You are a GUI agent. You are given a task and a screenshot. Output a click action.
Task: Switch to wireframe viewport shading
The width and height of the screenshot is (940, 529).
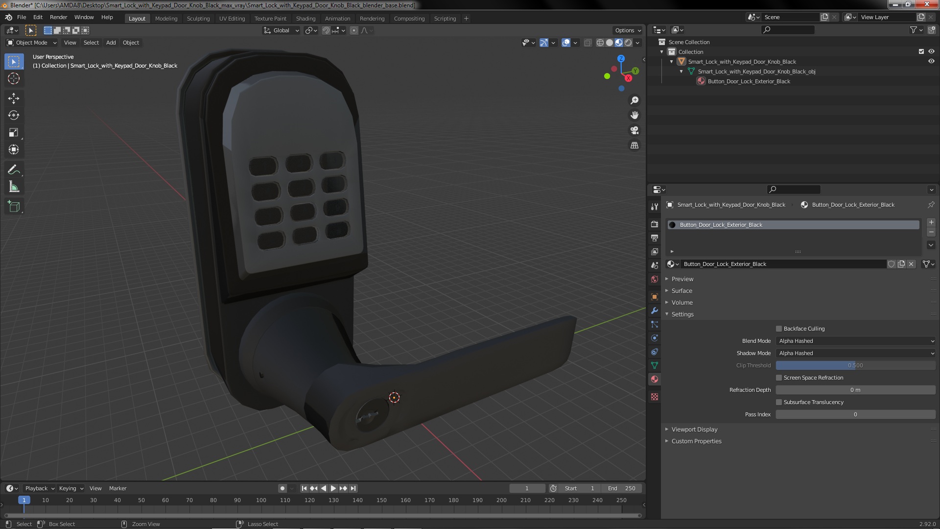pos(600,43)
